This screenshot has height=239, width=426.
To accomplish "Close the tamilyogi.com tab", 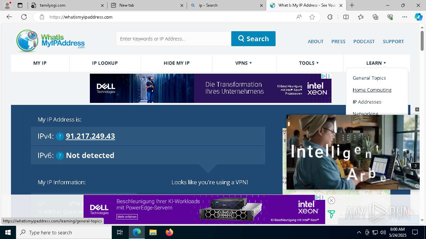I will pos(102,5).
